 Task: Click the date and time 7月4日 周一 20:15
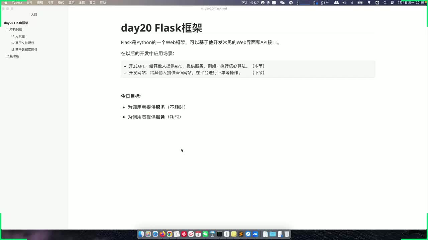pyautogui.click(x=411, y=2)
